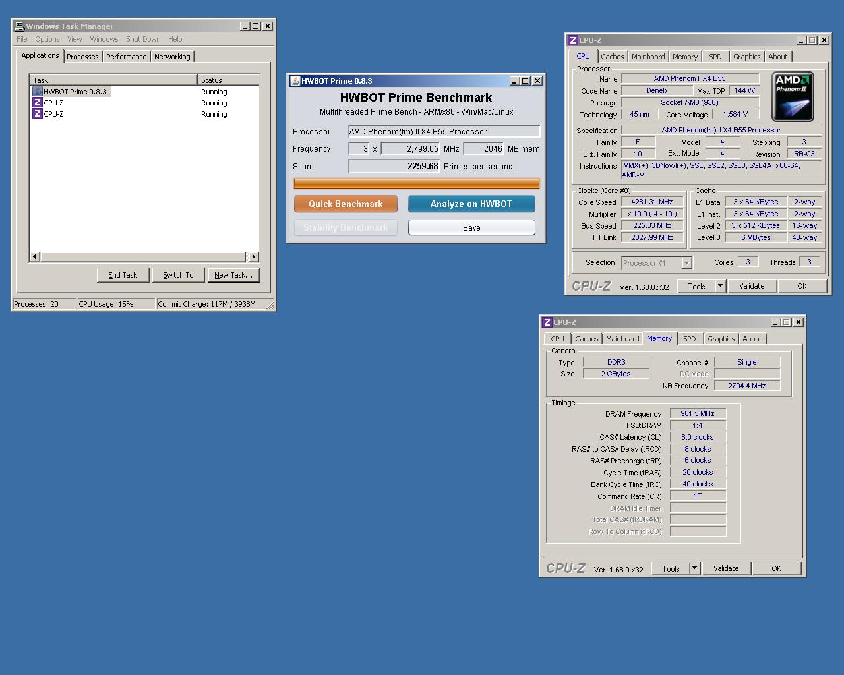
Task: Click the top CPU-Z window title icon
Action: [x=573, y=40]
